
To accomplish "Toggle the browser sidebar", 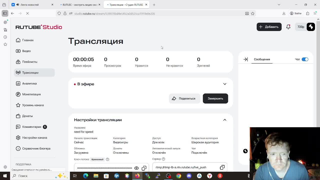I will (x=5, y=13).
